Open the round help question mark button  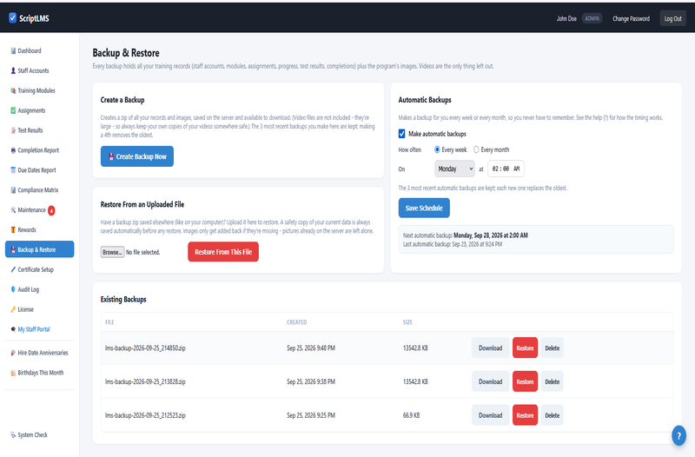pos(678,435)
